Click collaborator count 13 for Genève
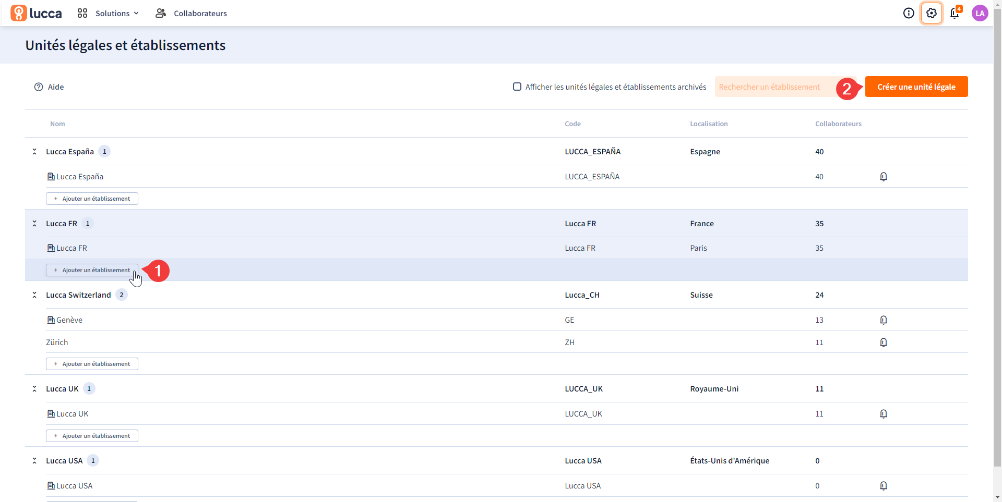 819,320
